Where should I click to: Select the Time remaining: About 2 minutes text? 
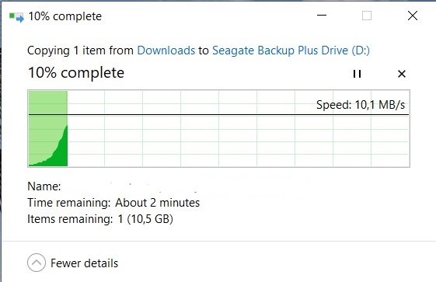point(113,203)
